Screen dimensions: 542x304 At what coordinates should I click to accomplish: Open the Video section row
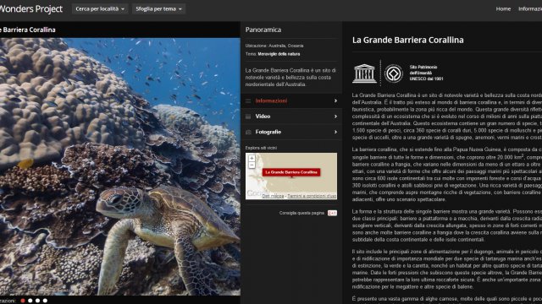(x=291, y=117)
